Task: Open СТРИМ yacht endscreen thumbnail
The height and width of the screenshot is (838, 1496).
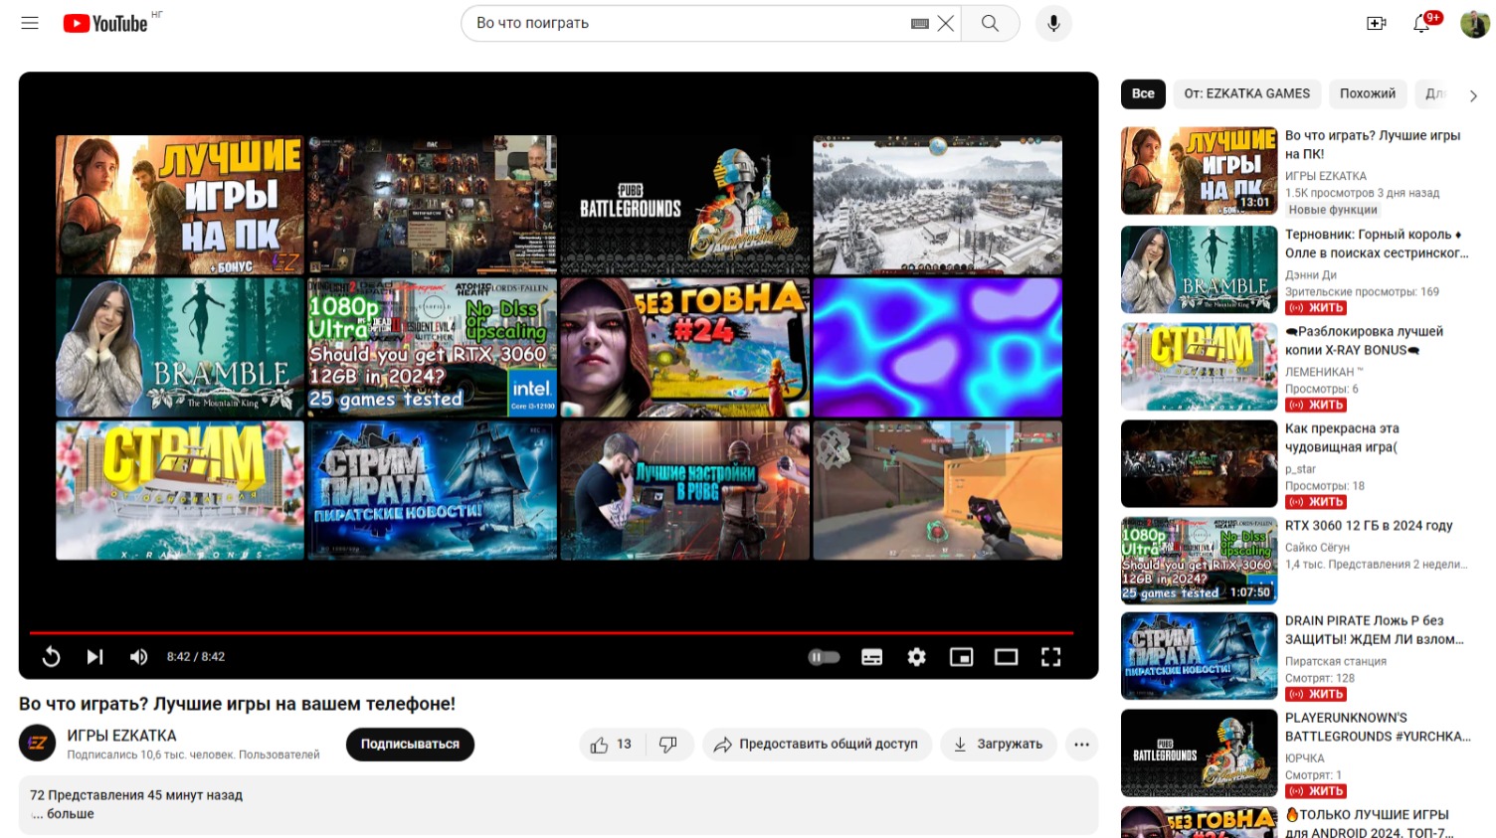Action: coord(180,490)
